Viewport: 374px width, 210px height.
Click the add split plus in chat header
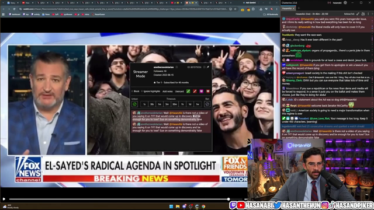(x=372, y=14)
